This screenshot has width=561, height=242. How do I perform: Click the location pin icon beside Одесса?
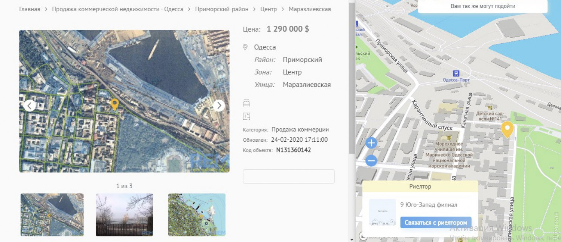coord(245,47)
